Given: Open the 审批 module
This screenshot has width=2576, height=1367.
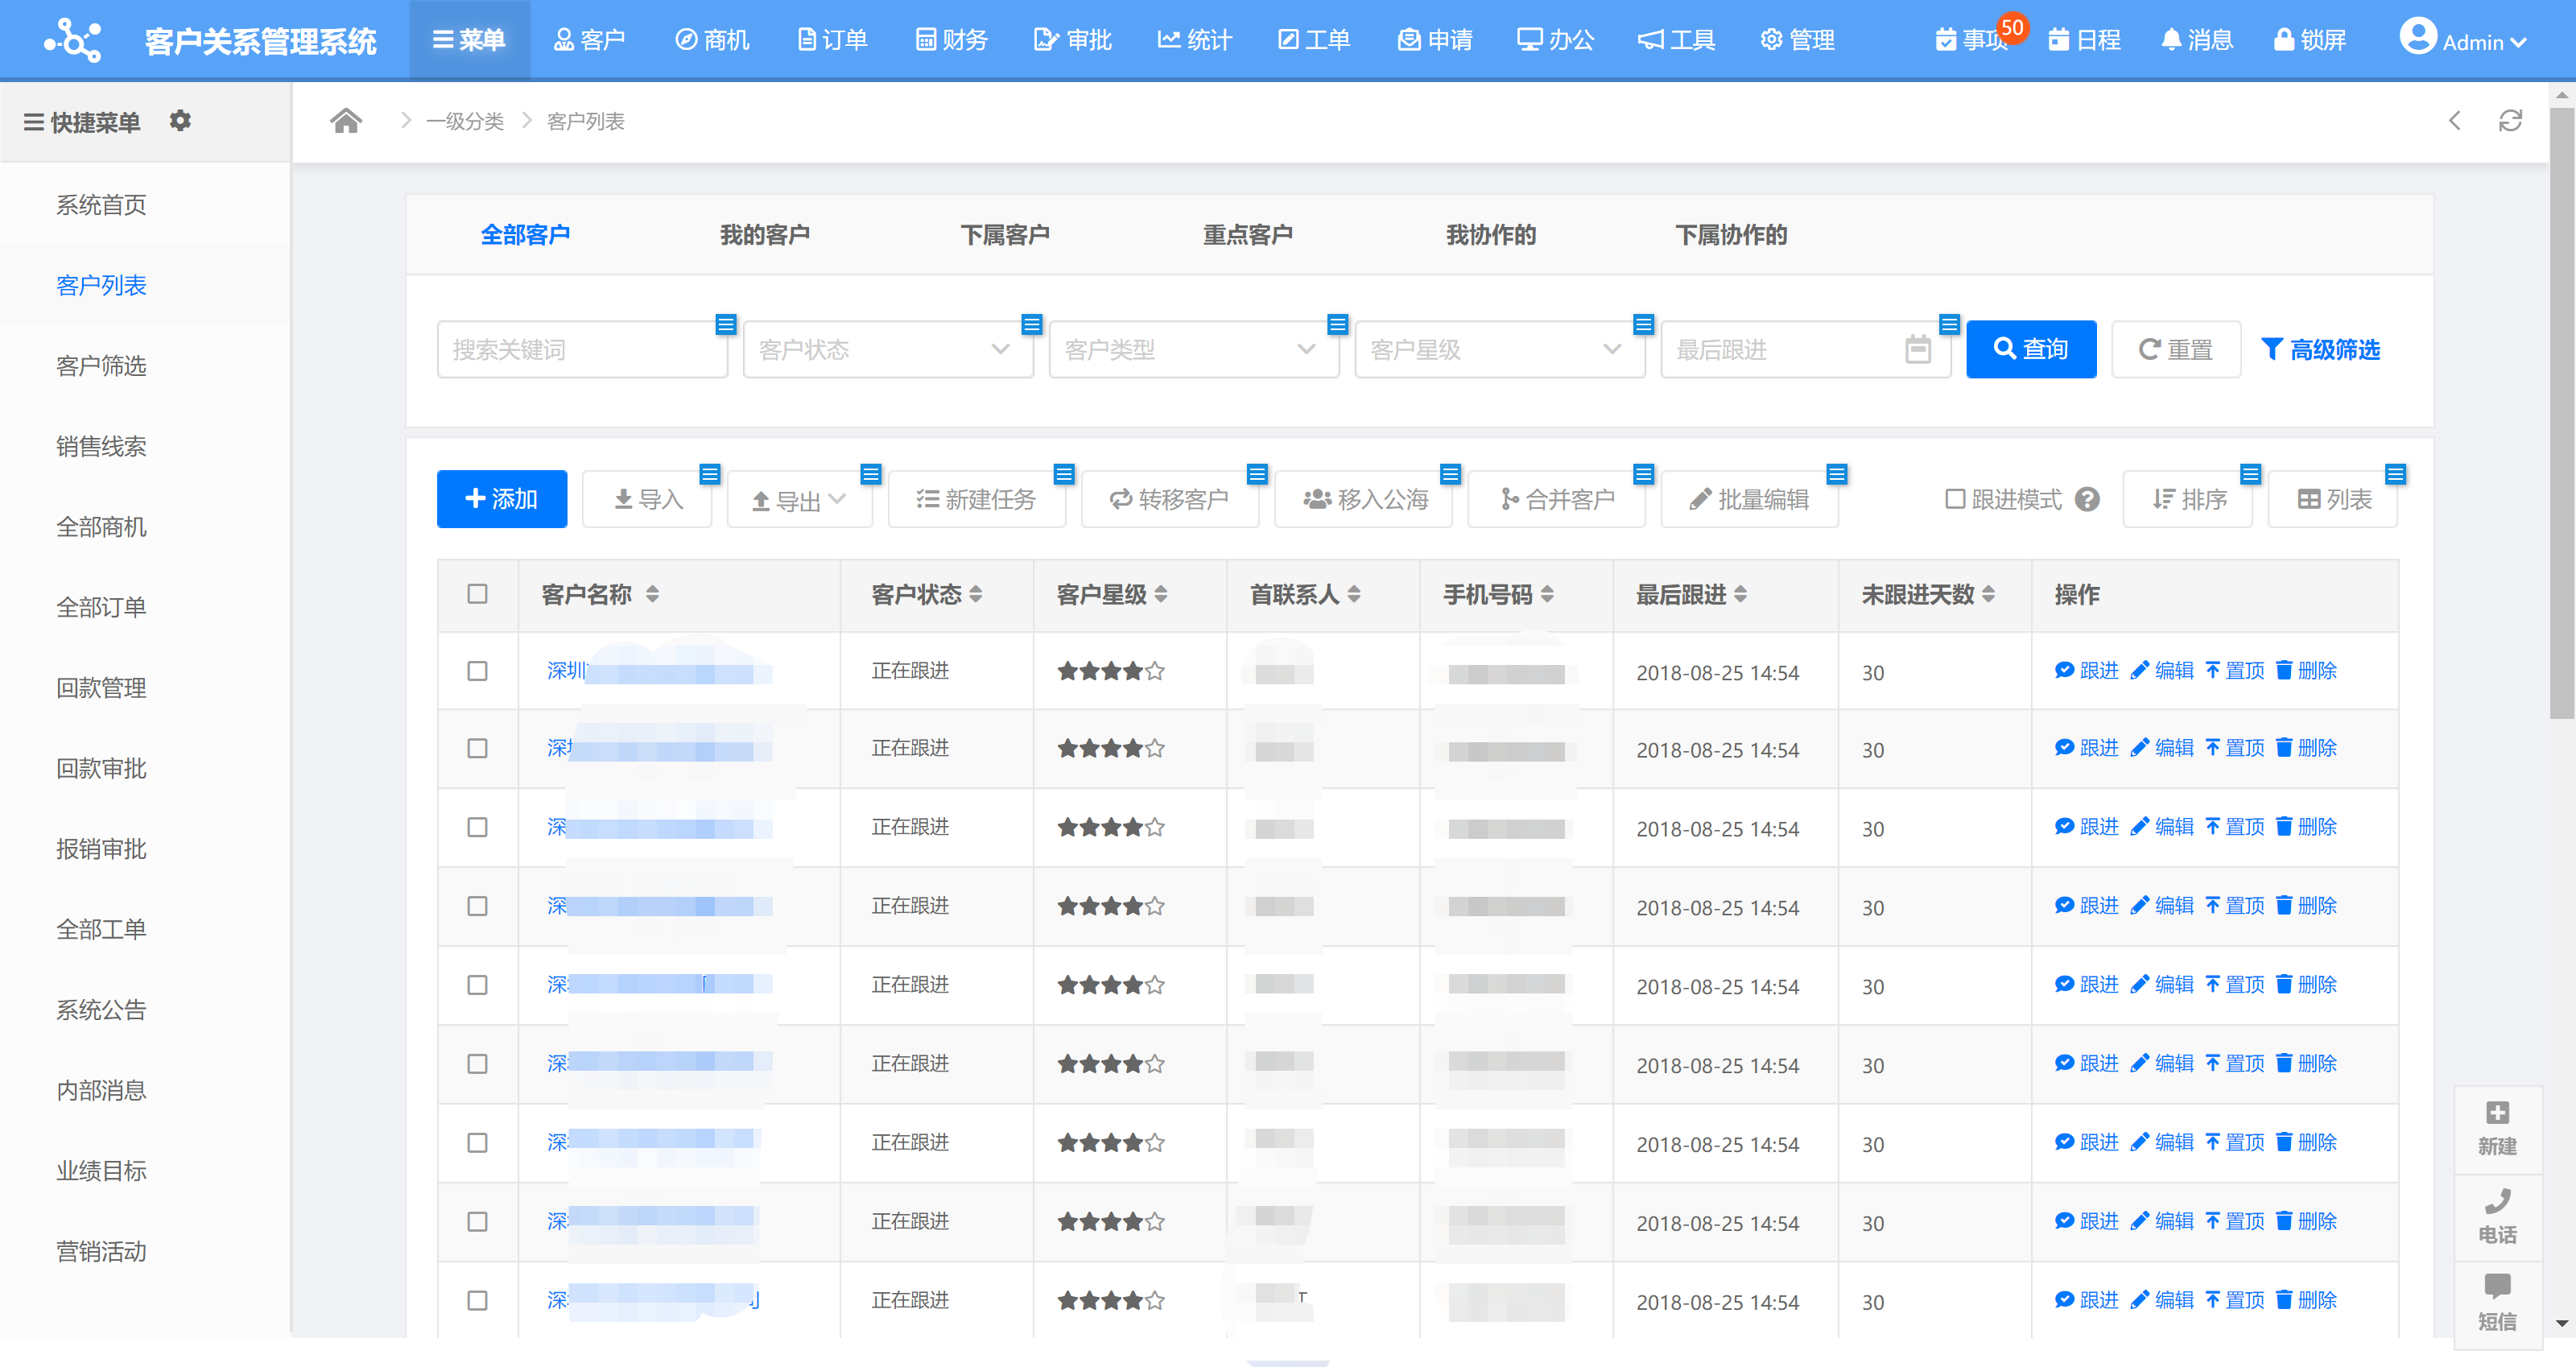Looking at the screenshot, I should (1072, 40).
